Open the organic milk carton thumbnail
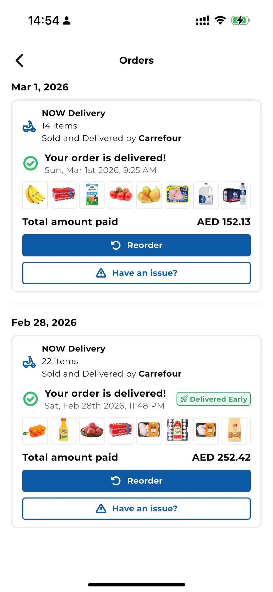 (x=92, y=195)
